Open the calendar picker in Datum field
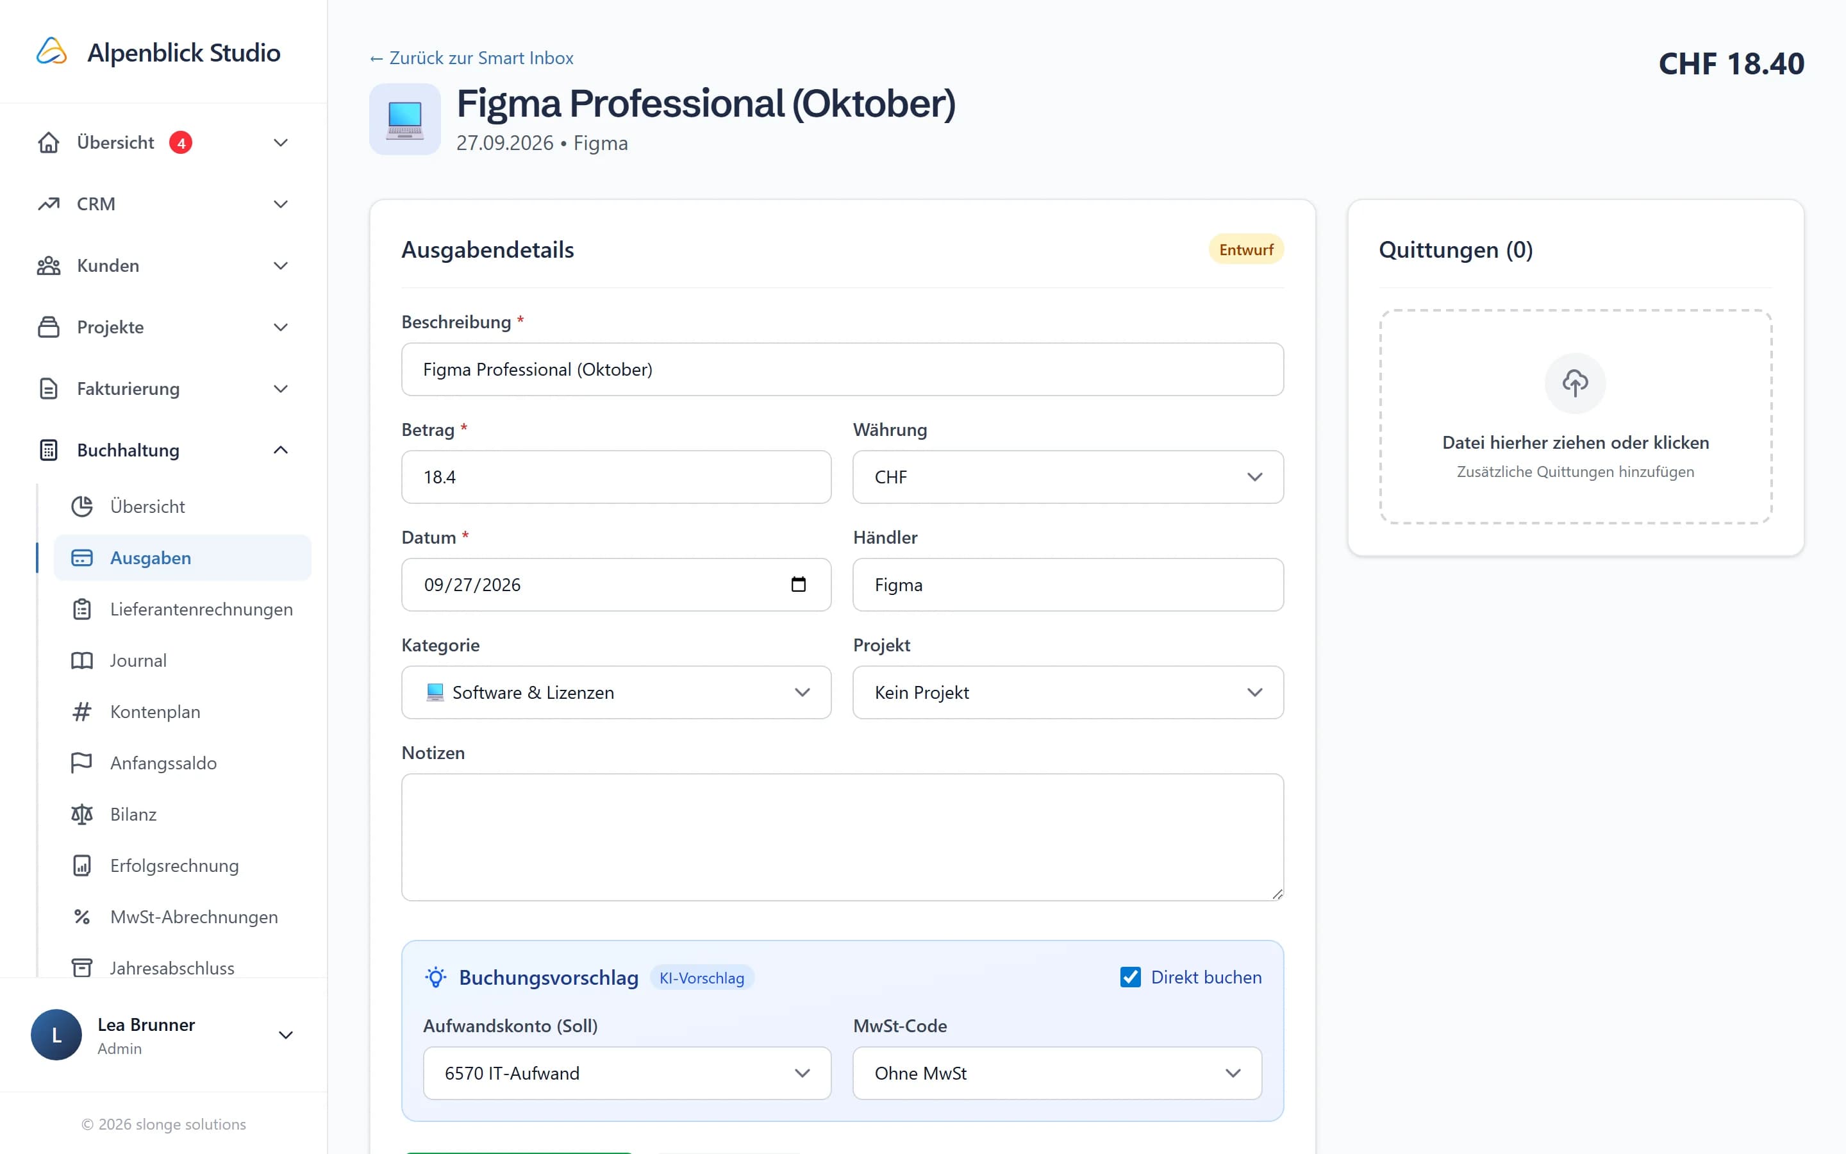Image resolution: width=1846 pixels, height=1154 pixels. pos(799,585)
